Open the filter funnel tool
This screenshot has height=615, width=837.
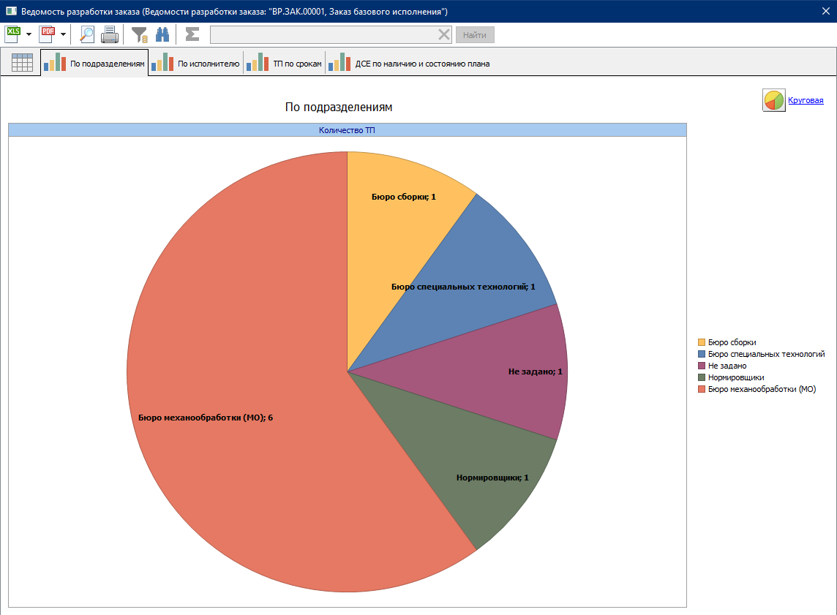pyautogui.click(x=139, y=34)
